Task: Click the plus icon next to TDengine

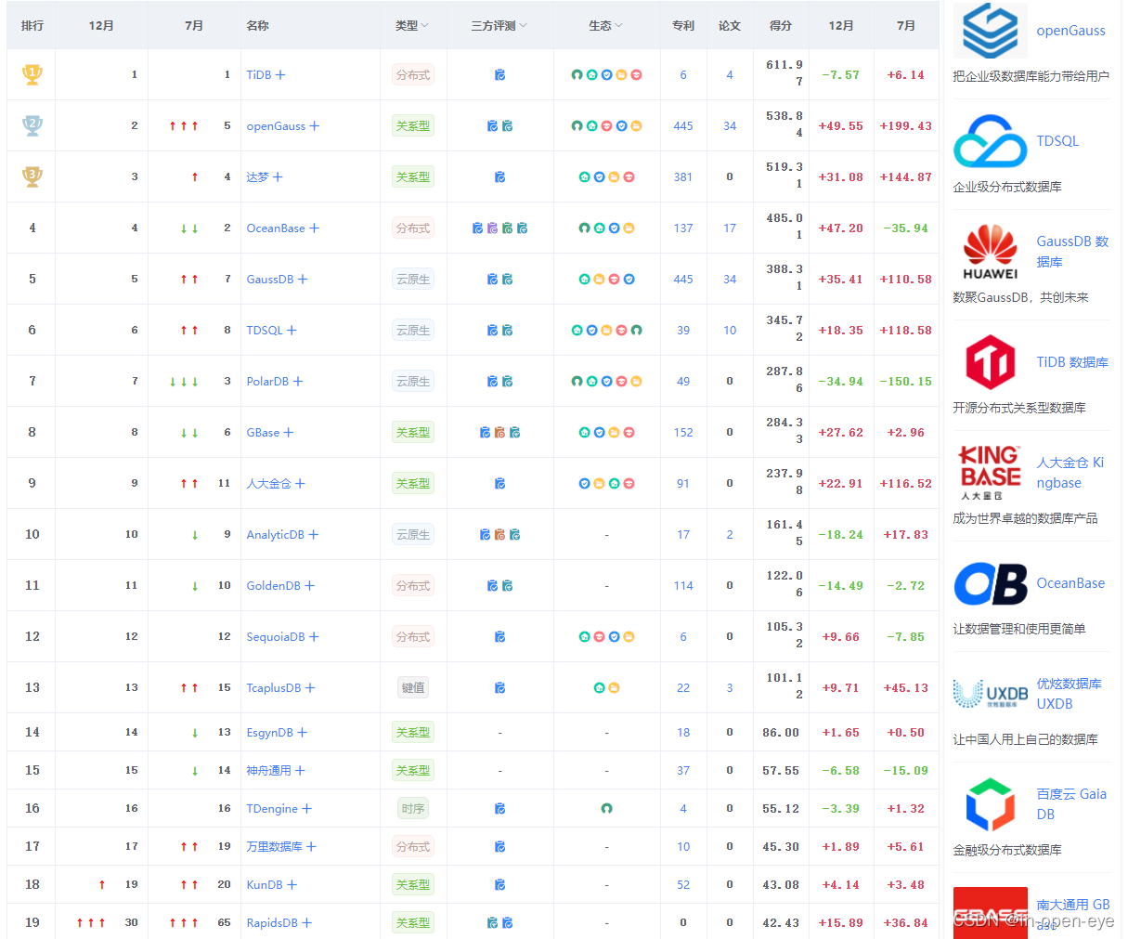Action: 307,809
